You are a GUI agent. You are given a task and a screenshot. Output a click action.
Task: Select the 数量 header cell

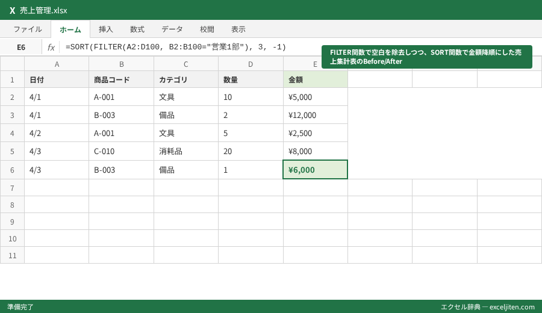(x=251, y=80)
